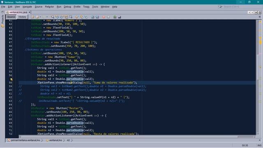Click Find Selection magnifier icon
This screenshot has width=263, height=148.
[53, 17]
